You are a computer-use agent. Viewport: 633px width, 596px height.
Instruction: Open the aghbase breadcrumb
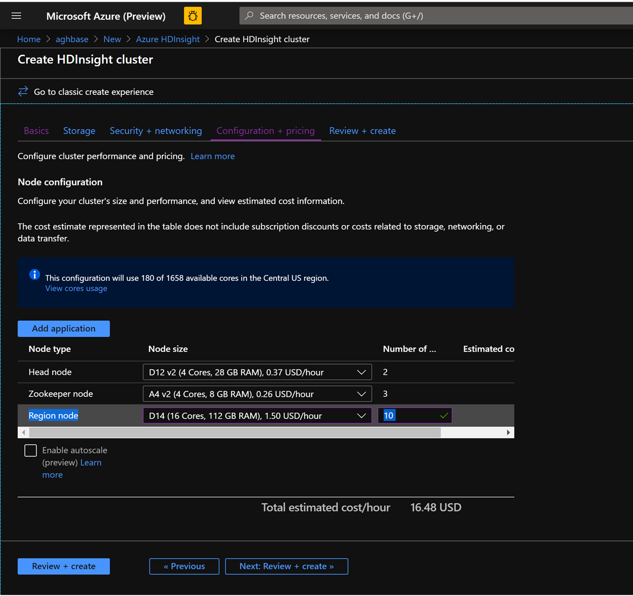(71, 39)
